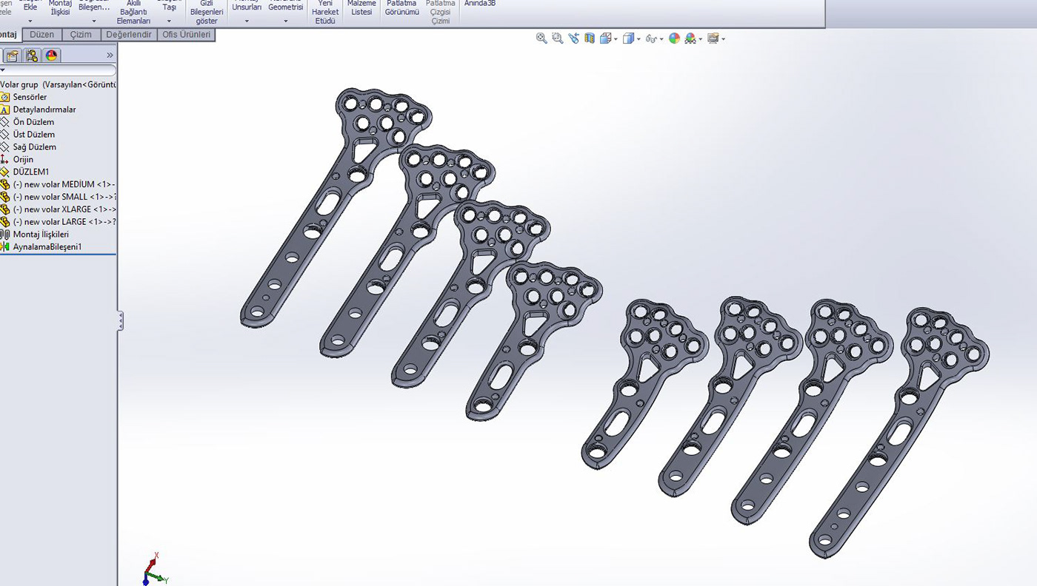1037x586 pixels.
Task: Click the Malzeme Listesi button
Action: coord(361,8)
